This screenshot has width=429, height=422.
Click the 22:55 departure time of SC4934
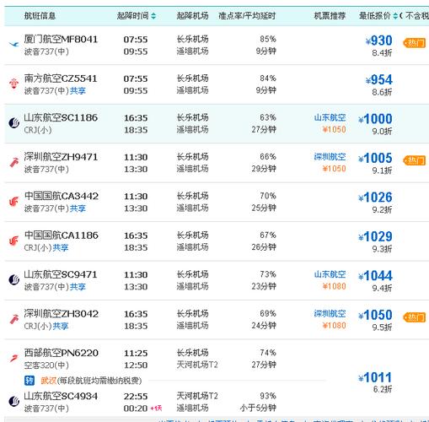tap(136, 396)
